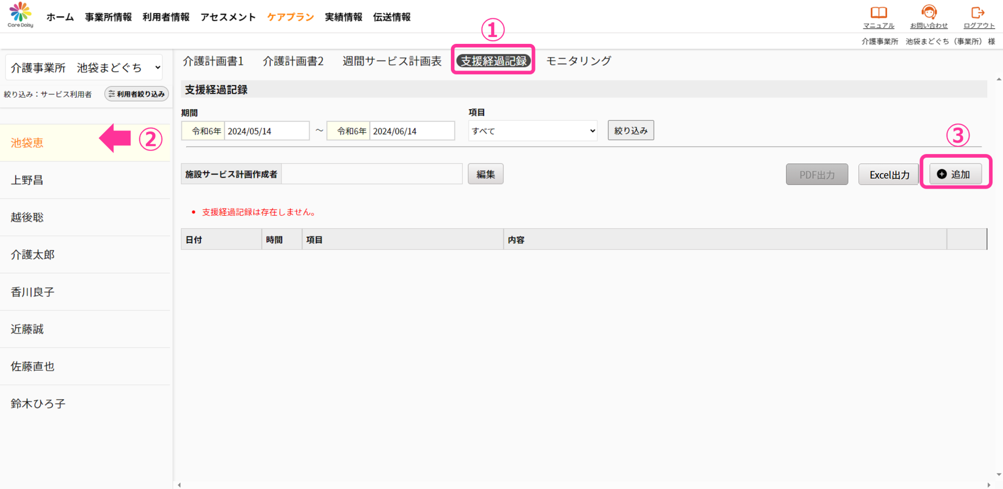Click the 利用者絞り込み filter button
The image size is (1003, 489).
136,94
